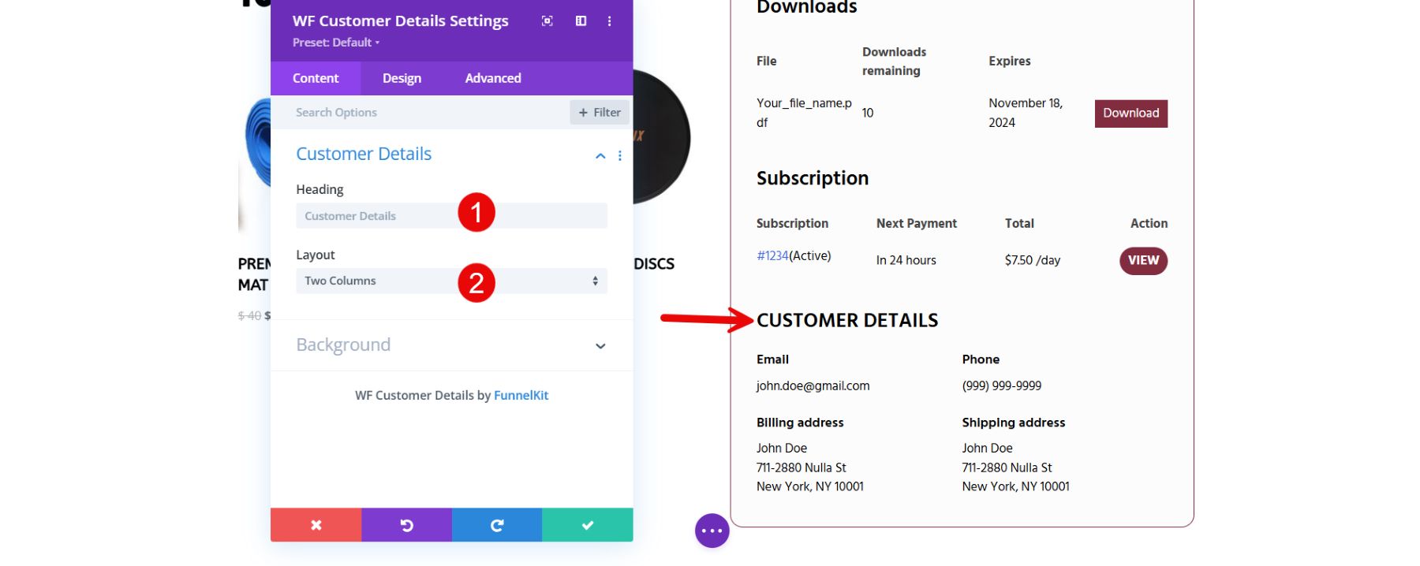Viewport: 1420px width, 566px height.
Task: Collapse the Customer Details section
Action: click(600, 156)
